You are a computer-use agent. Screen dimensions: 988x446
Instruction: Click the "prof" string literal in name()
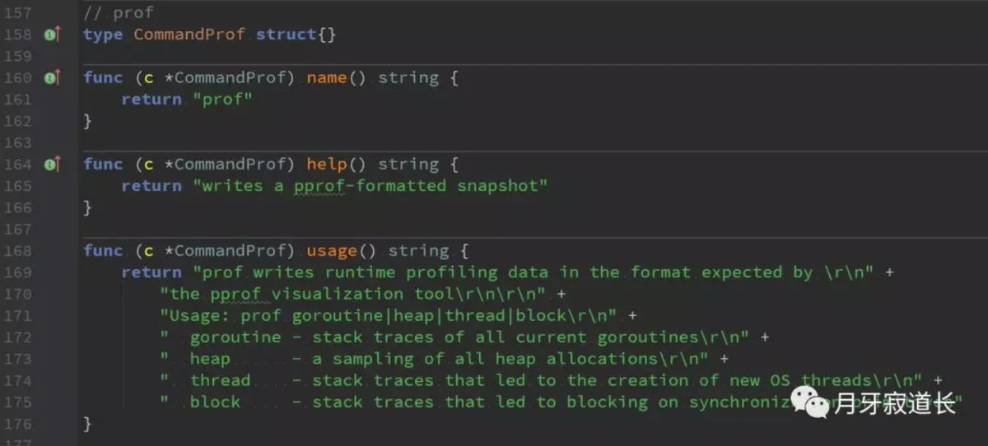pos(222,99)
